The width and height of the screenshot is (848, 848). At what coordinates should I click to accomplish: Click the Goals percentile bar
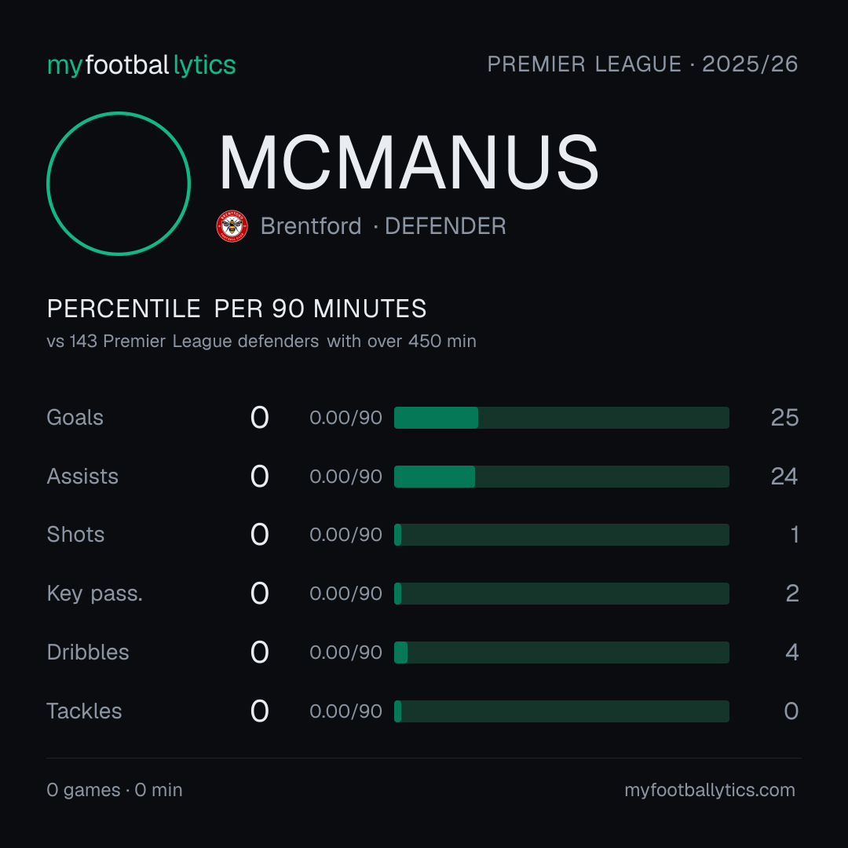coord(561,418)
